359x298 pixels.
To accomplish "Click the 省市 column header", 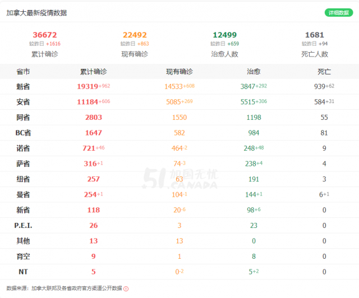I will pyautogui.click(x=23, y=72).
